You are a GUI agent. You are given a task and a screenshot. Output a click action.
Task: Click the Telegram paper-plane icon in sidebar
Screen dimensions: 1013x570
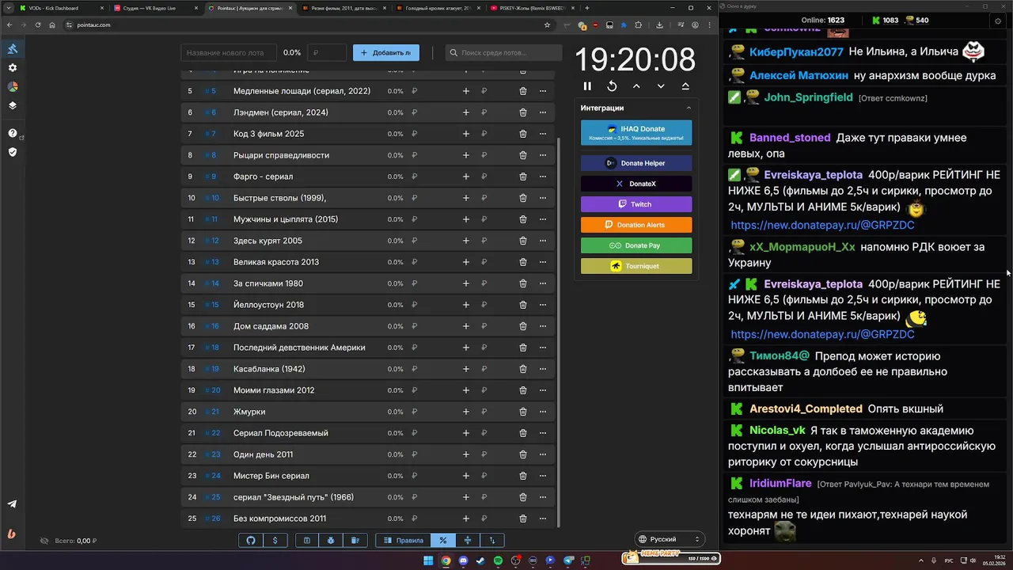tap(13, 504)
